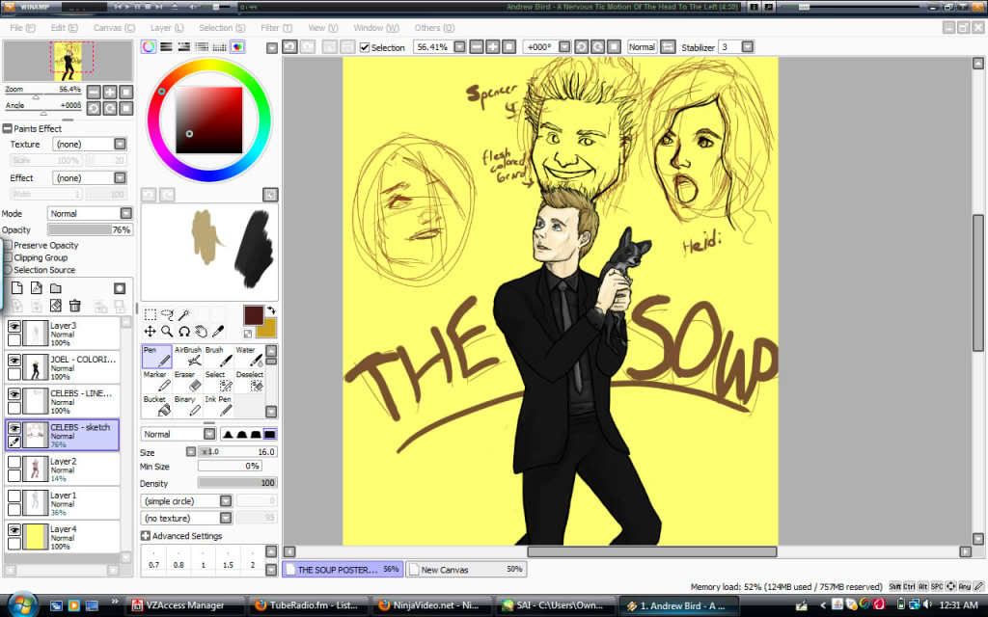988x617 pixels.
Task: Create a new layer with the blank page icon
Action: (x=17, y=288)
